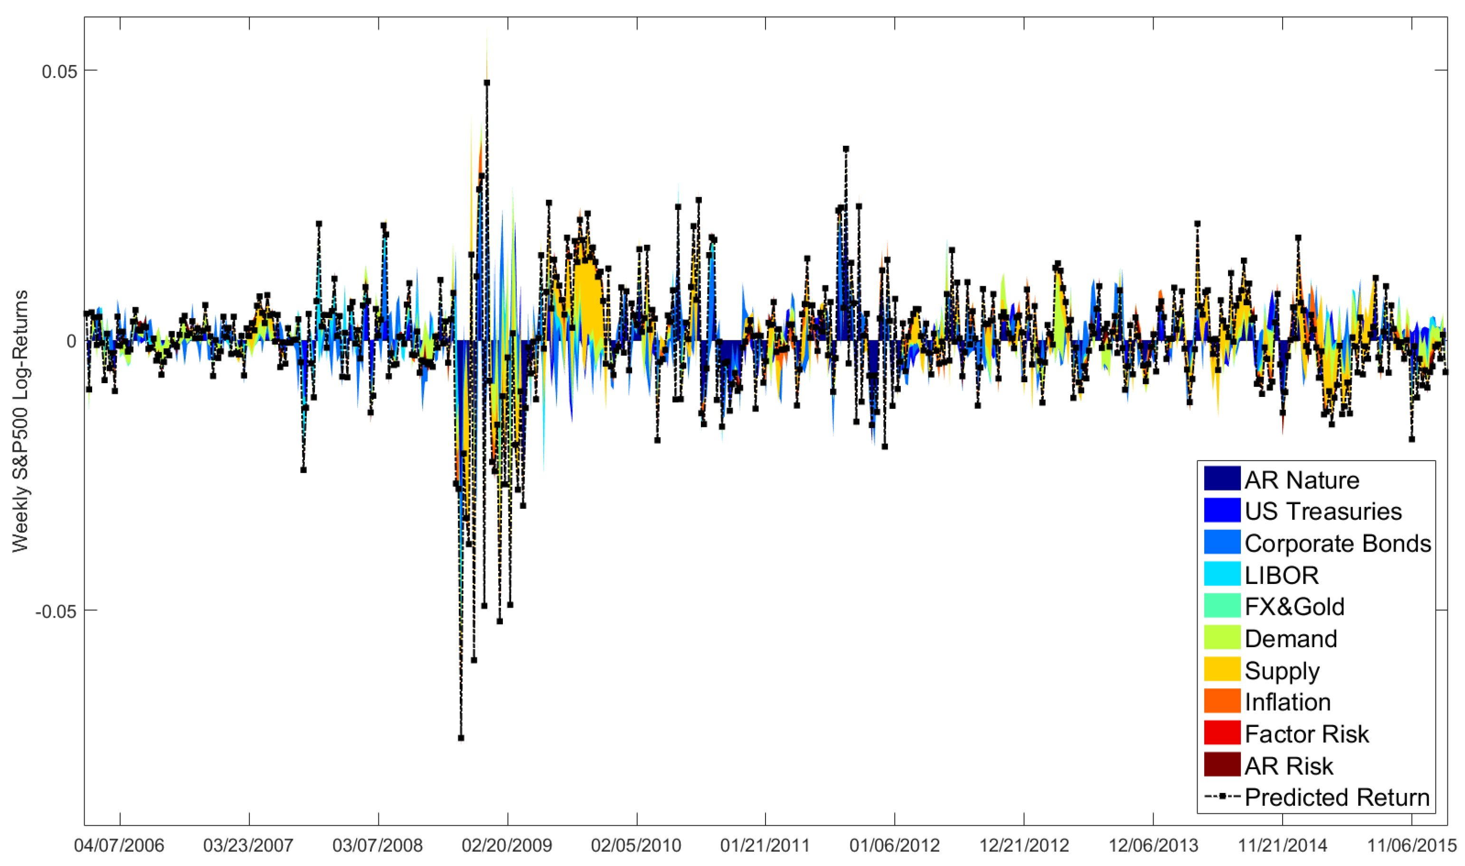Click the Corporate Bonds legend text

click(1337, 543)
